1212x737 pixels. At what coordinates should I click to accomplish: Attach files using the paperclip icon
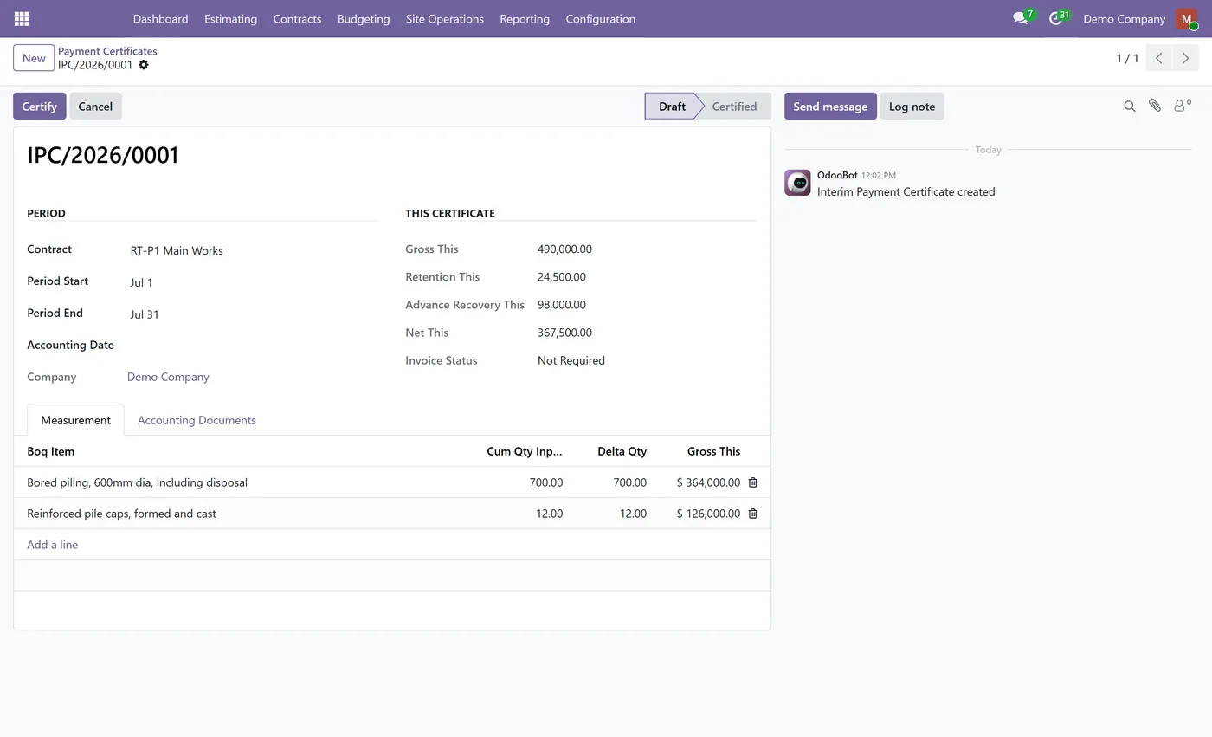click(x=1155, y=106)
